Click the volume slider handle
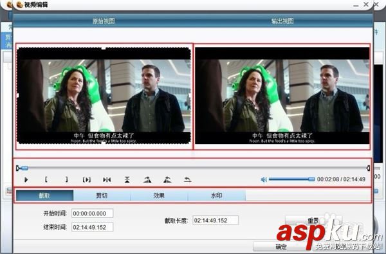 311,179
